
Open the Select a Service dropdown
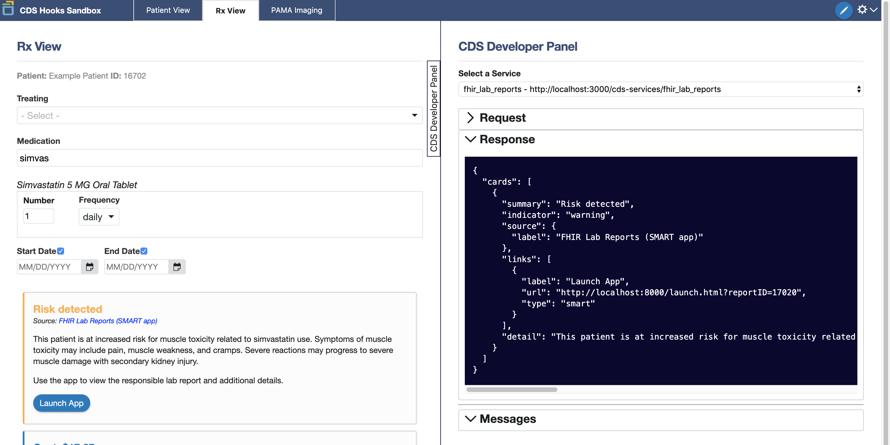coord(660,89)
